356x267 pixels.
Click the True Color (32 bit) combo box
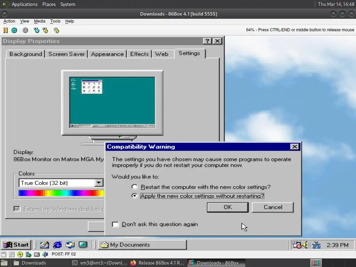point(61,183)
